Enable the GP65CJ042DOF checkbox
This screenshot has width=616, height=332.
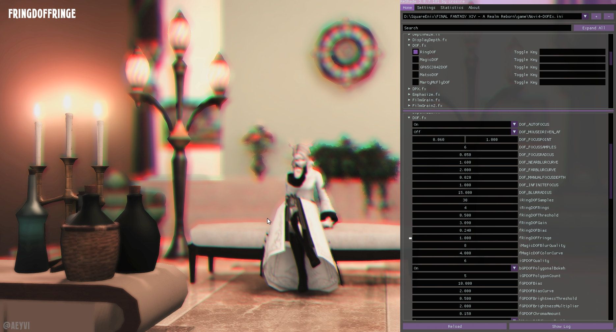point(415,67)
